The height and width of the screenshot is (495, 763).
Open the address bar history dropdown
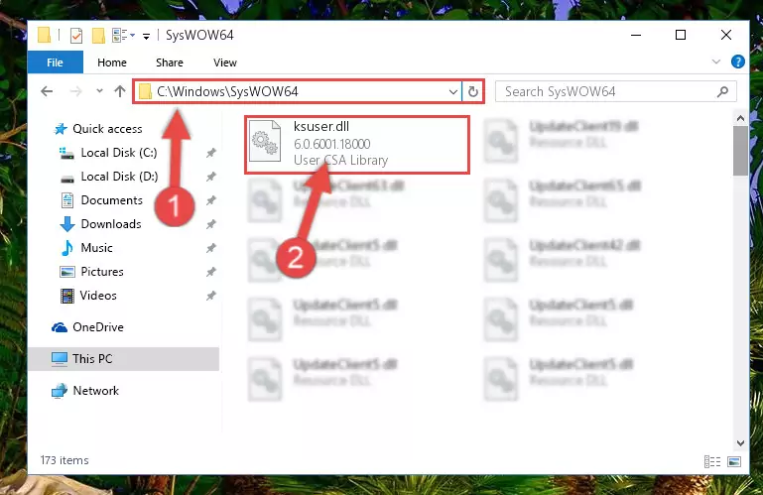(453, 91)
